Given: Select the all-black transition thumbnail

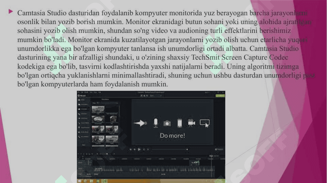Looking at the screenshot, I should (112, 109).
